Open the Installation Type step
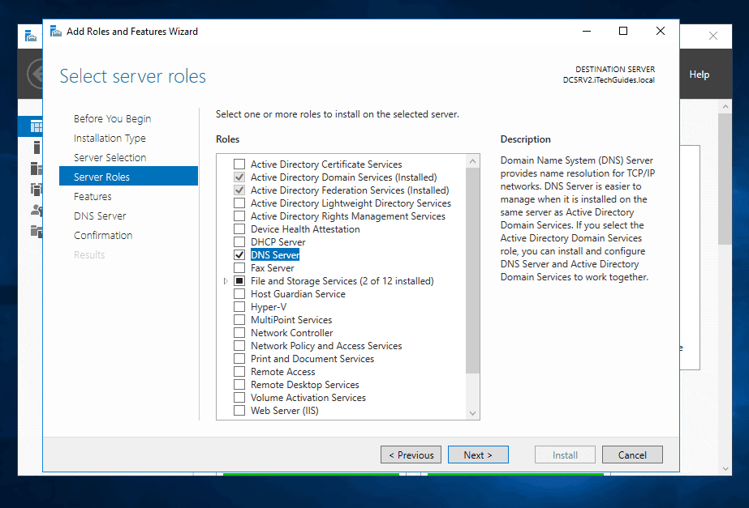Image resolution: width=749 pixels, height=508 pixels. pyautogui.click(x=110, y=138)
